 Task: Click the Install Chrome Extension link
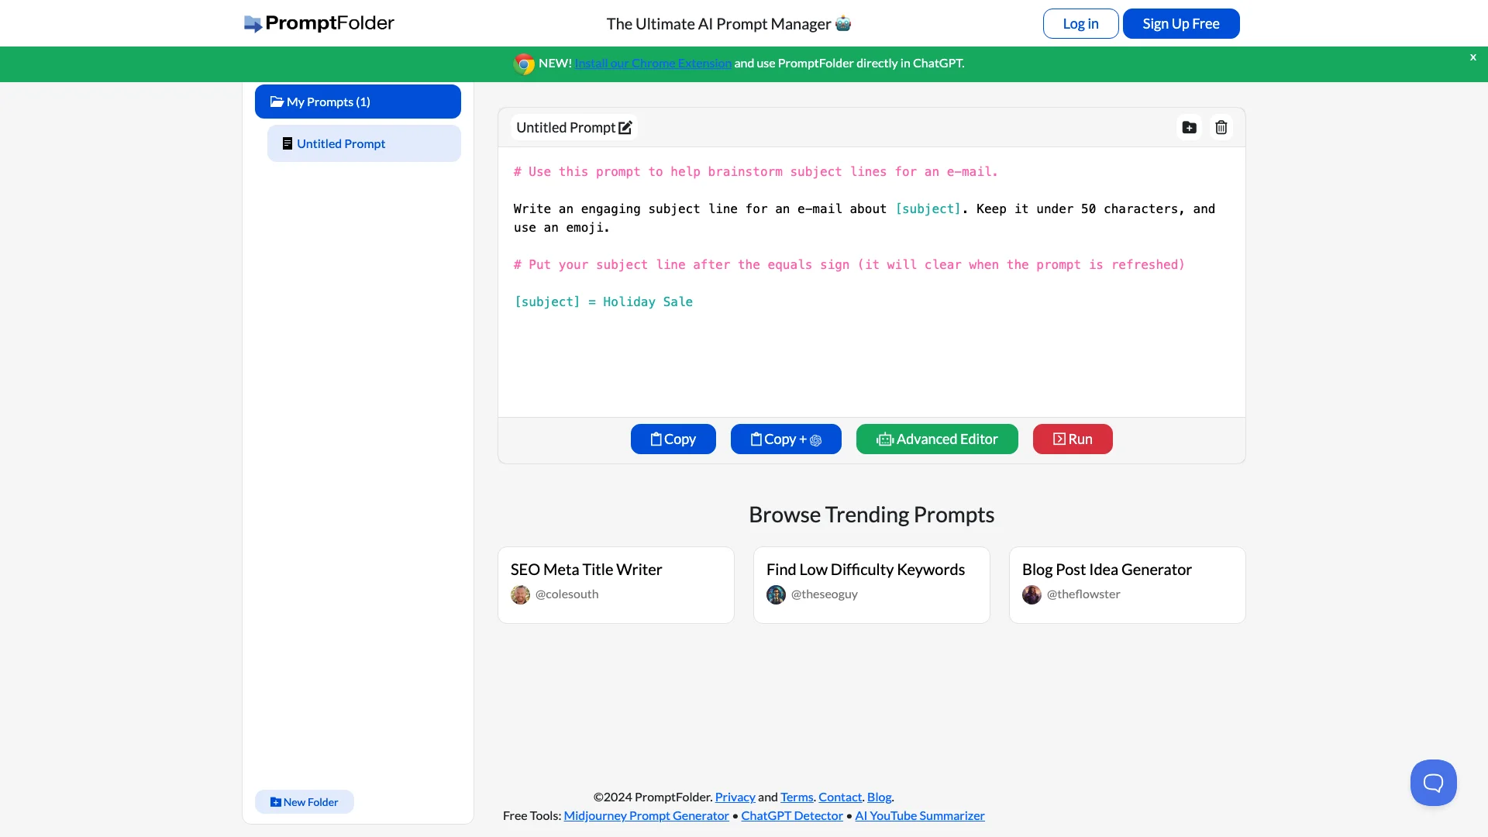coord(652,64)
